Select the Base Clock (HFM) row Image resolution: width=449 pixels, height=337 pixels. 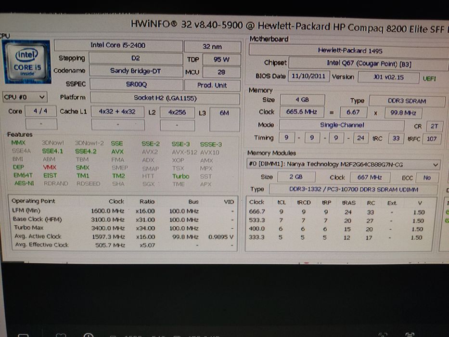[x=123, y=219]
